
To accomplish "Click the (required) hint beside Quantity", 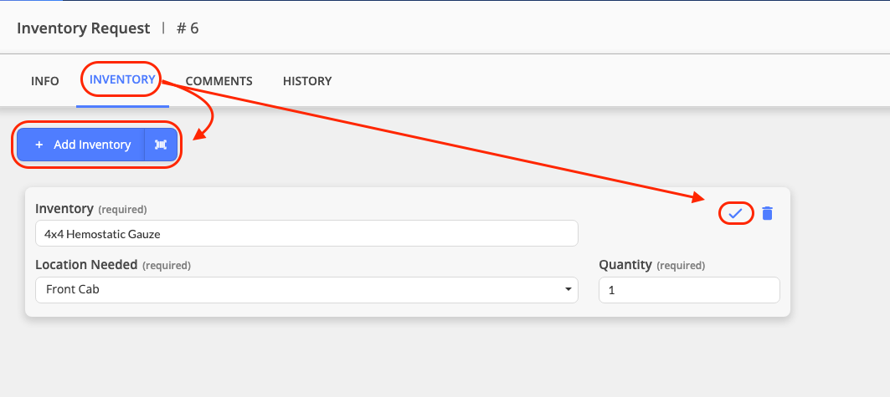I will point(681,266).
